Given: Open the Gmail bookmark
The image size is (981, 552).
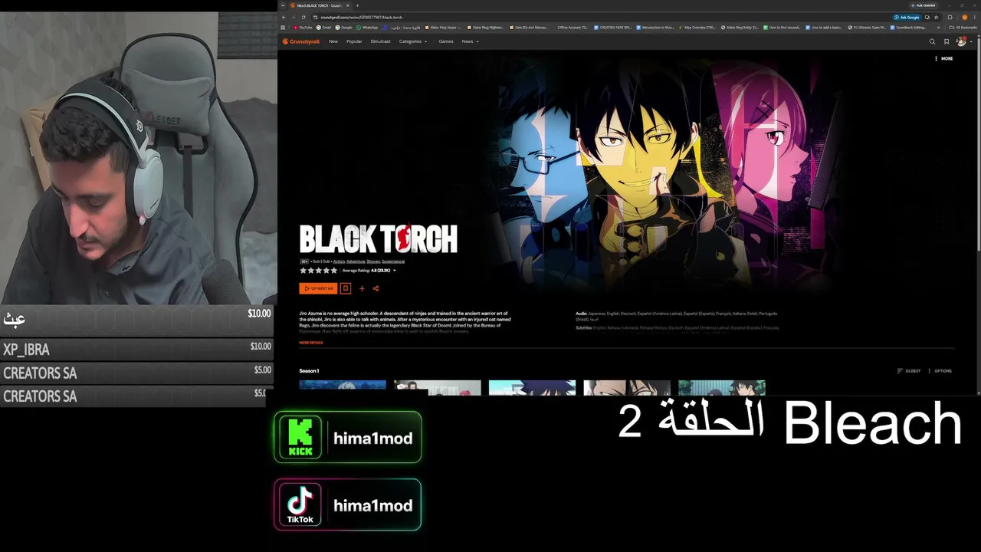Looking at the screenshot, I should click(x=324, y=28).
